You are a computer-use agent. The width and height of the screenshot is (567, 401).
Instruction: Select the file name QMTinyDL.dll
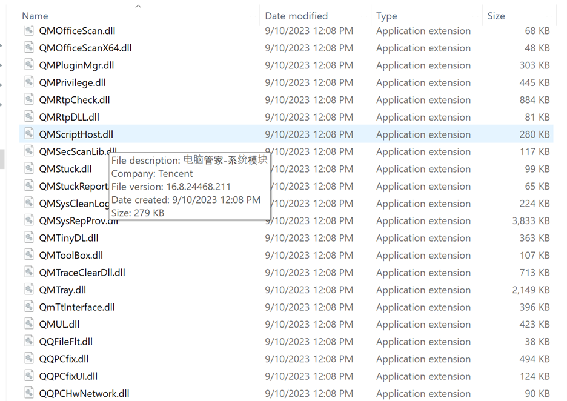[x=68, y=238]
